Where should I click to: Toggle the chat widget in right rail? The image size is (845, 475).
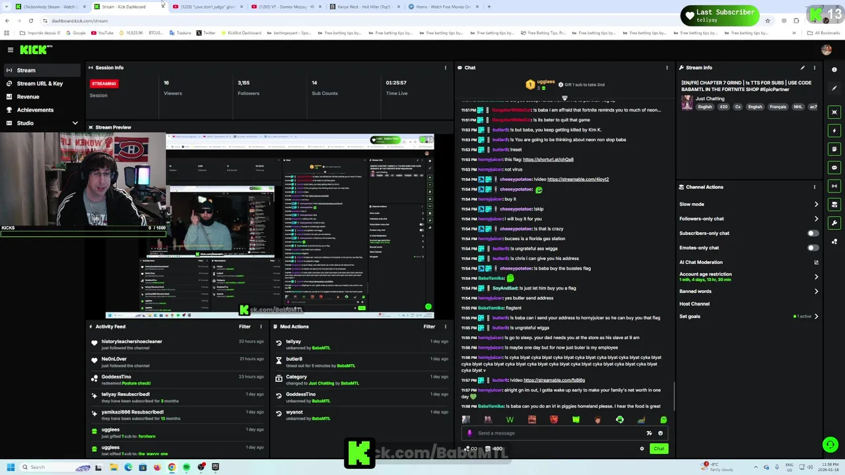pyautogui.click(x=834, y=168)
